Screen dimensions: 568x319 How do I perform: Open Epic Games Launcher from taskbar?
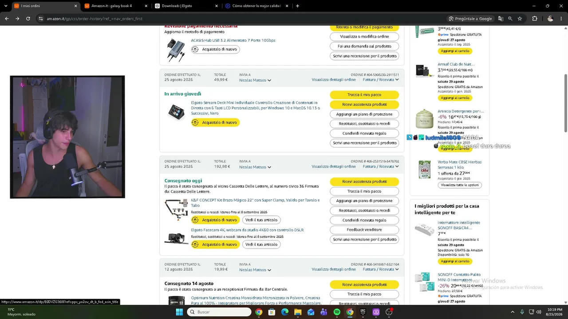[x=363, y=312]
